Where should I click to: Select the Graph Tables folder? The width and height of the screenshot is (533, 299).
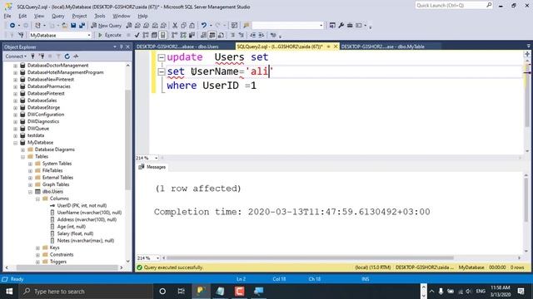pyautogui.click(x=56, y=184)
